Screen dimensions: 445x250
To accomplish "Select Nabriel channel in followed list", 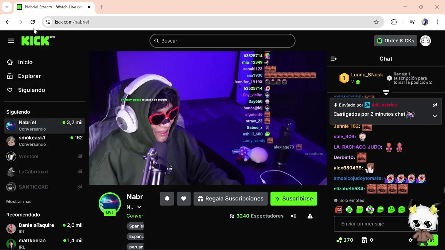I will tap(44, 125).
